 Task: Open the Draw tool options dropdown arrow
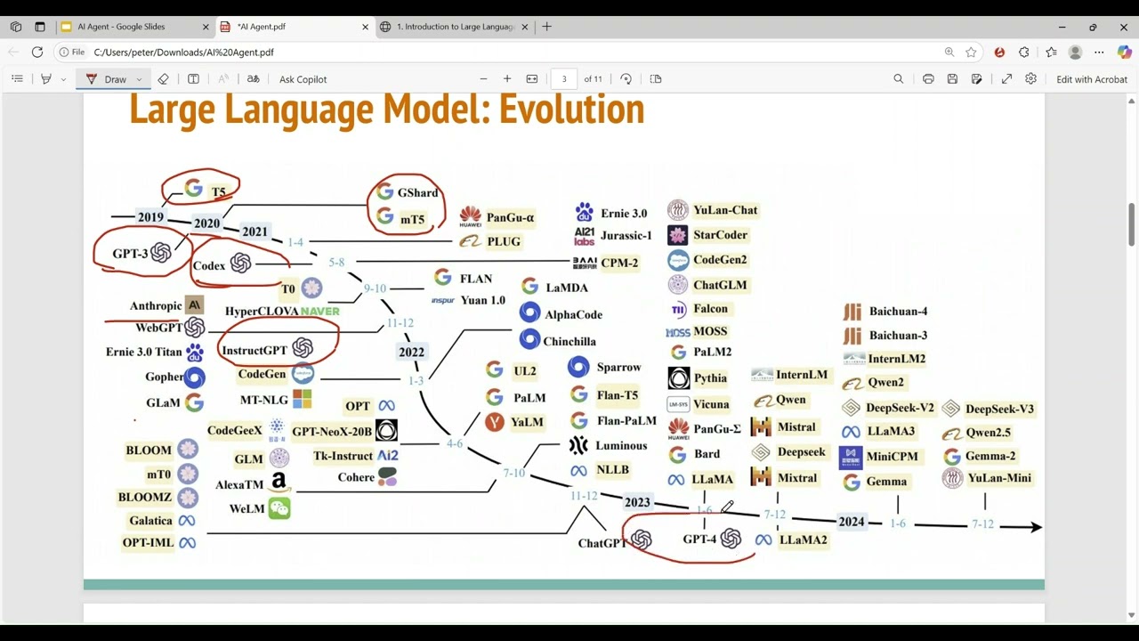point(139,79)
